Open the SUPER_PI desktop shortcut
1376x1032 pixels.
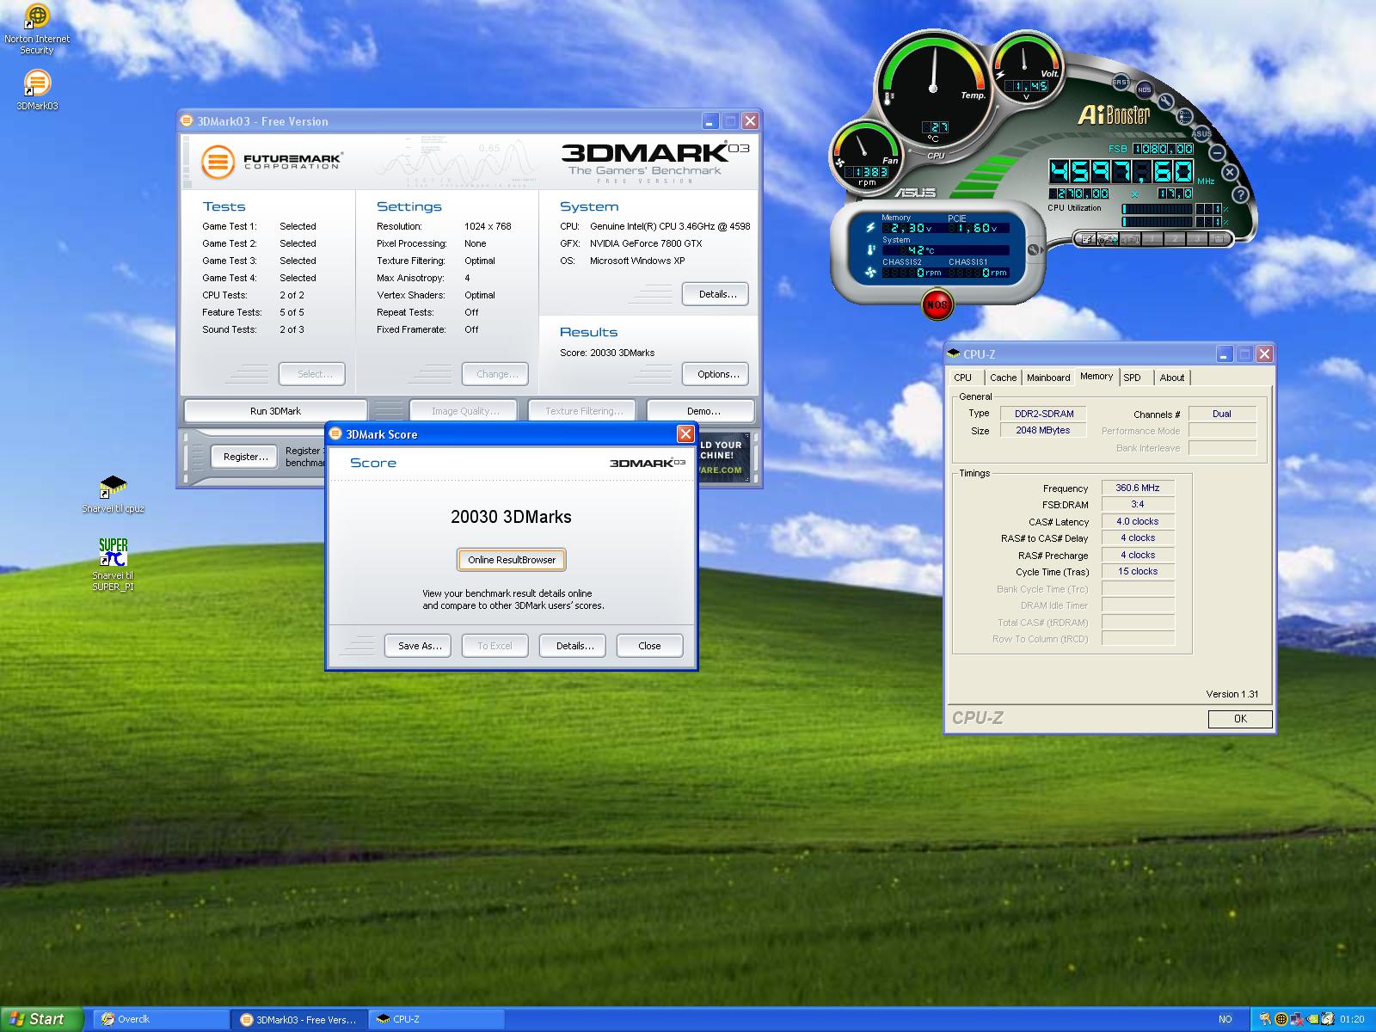tap(113, 564)
